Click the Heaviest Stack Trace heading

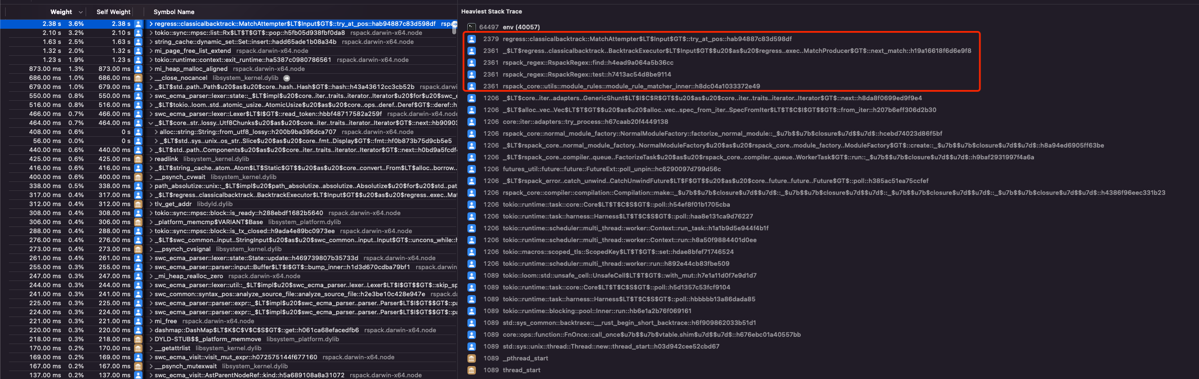(491, 11)
